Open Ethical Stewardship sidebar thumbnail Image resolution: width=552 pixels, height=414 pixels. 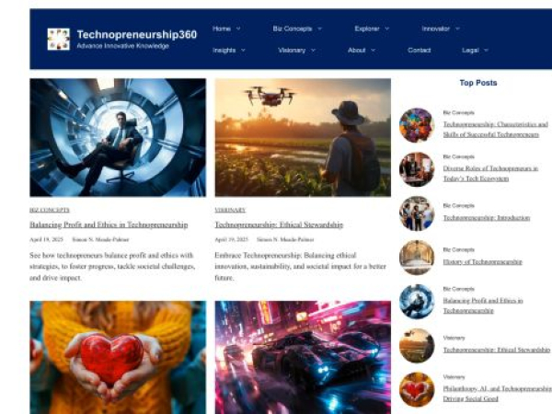pyautogui.click(x=417, y=345)
